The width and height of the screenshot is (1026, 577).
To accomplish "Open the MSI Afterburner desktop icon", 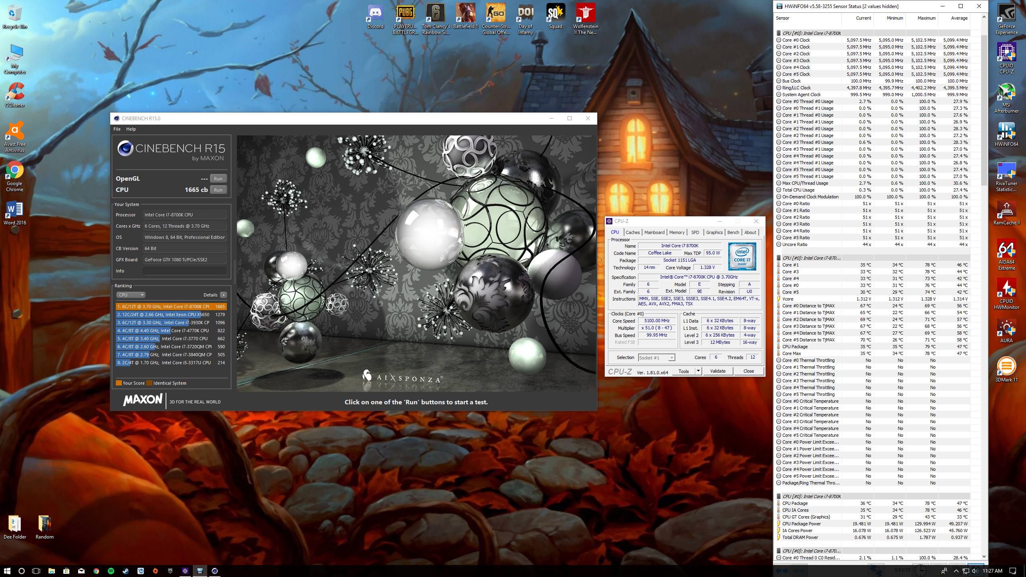I will coord(1006,98).
